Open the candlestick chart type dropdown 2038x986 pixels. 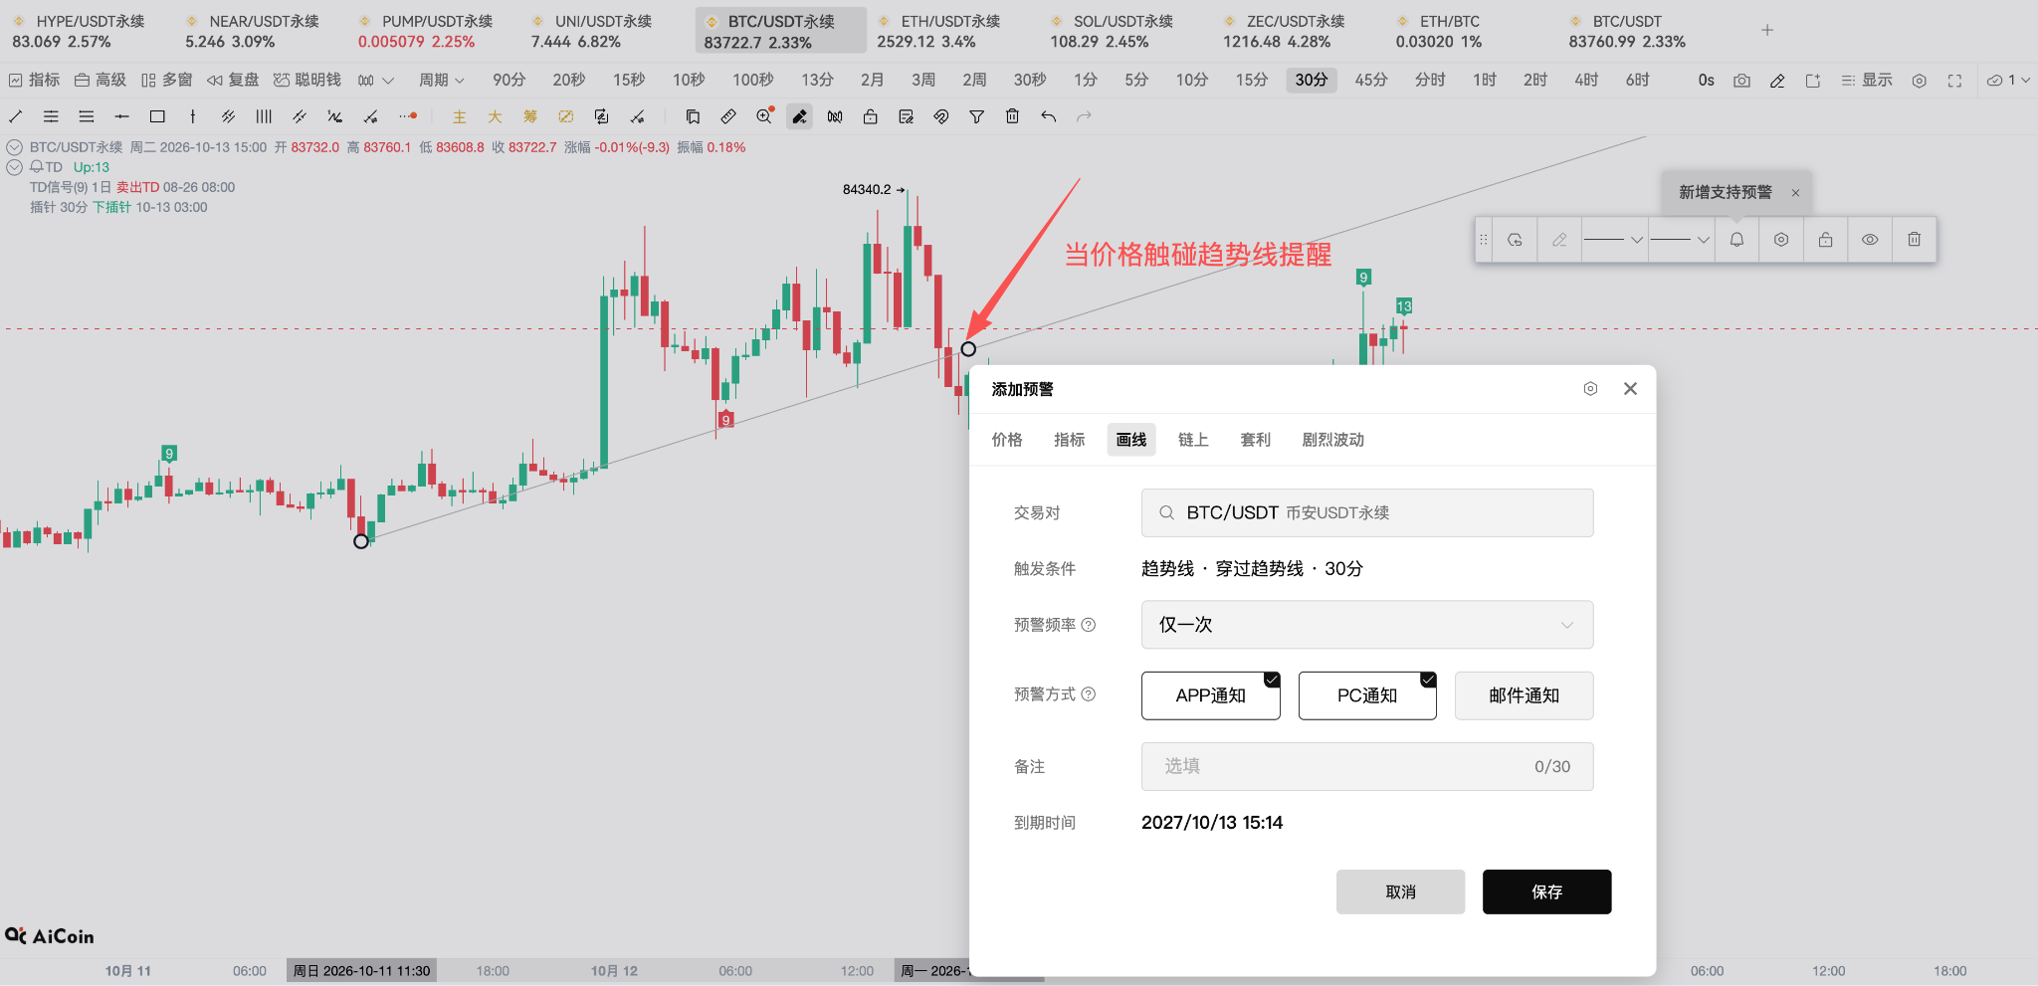(376, 81)
